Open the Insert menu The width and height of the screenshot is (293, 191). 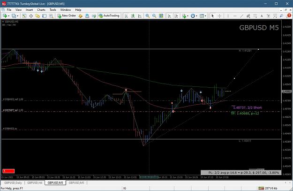pyautogui.click(x=29, y=10)
